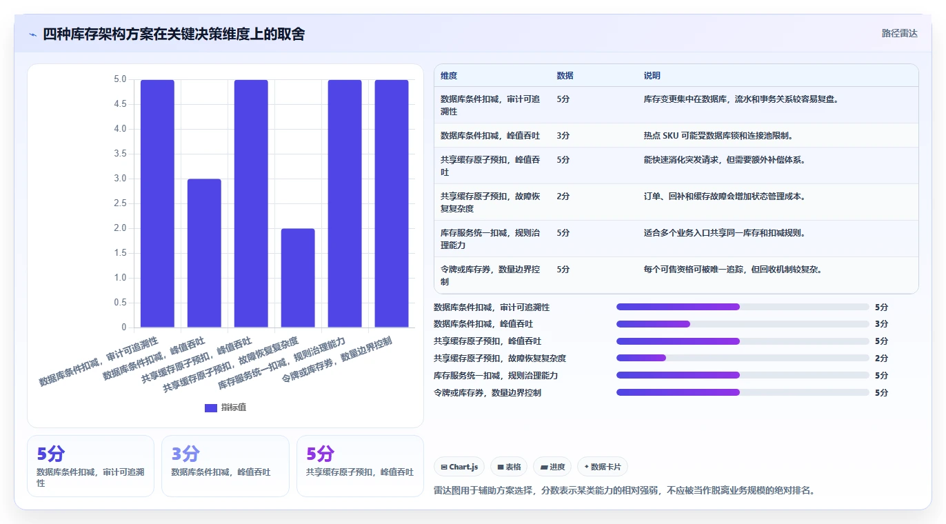
Task: Click table cell 共享缓存原子预扣，故障恢复复杂度
Action: 491,203
